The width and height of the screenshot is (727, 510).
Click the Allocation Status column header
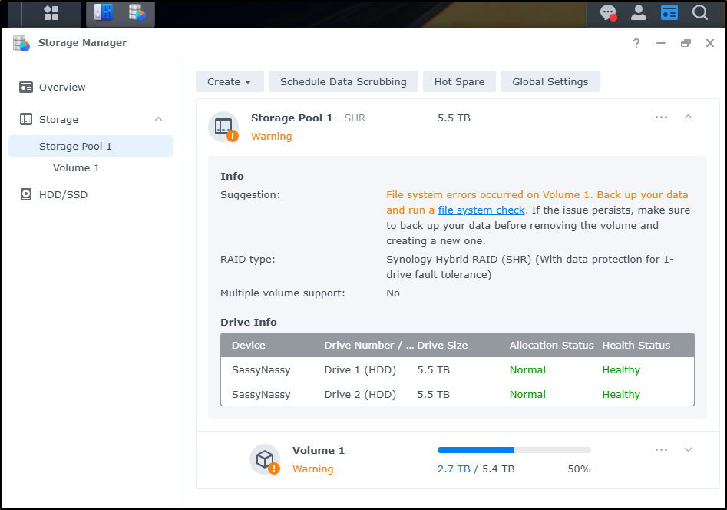pyautogui.click(x=551, y=346)
